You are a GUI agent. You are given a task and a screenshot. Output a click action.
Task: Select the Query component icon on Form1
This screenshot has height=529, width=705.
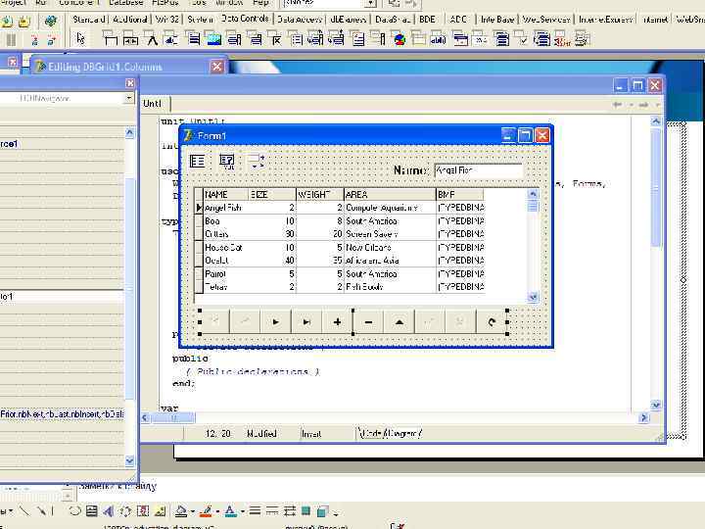click(x=227, y=161)
